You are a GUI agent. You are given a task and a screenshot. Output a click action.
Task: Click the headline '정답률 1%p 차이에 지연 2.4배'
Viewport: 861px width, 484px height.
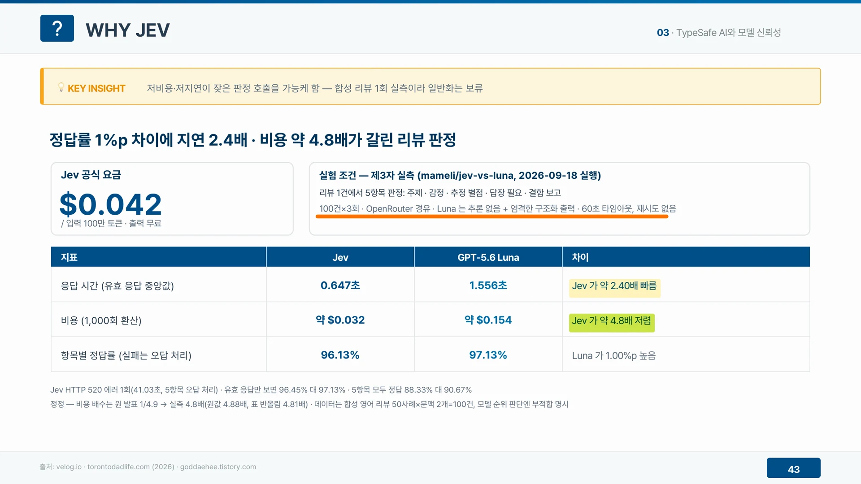coord(148,140)
